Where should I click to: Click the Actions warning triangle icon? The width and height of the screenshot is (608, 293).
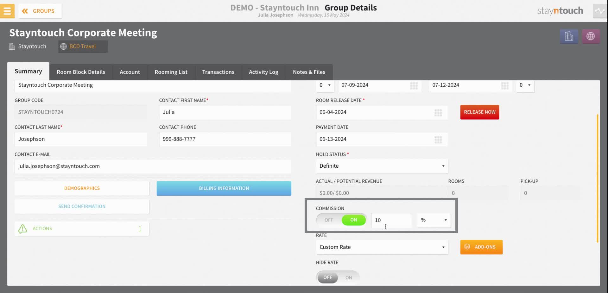coord(22,229)
